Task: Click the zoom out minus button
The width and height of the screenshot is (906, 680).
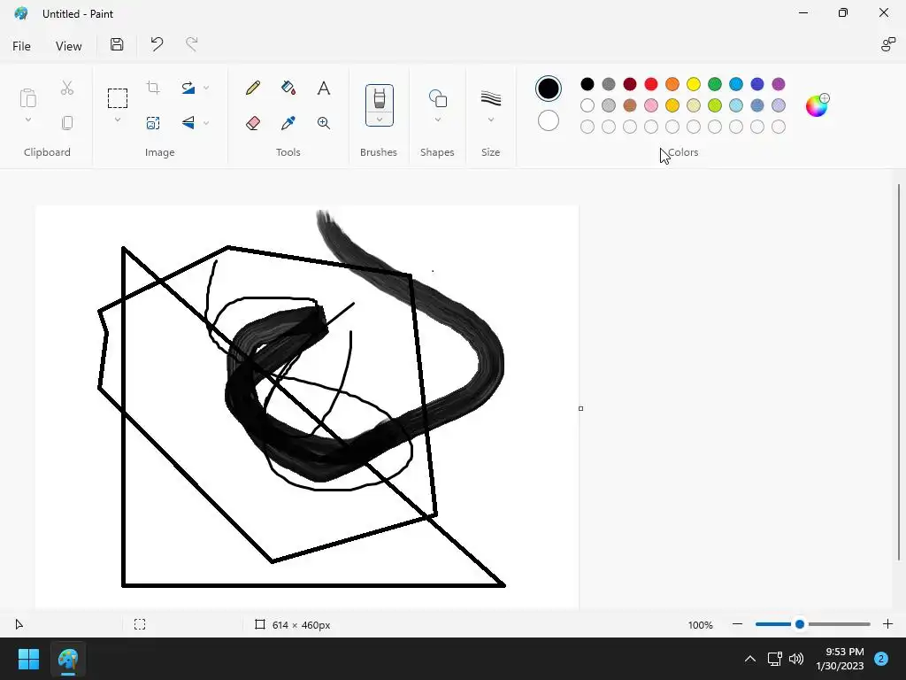Action: point(737,624)
